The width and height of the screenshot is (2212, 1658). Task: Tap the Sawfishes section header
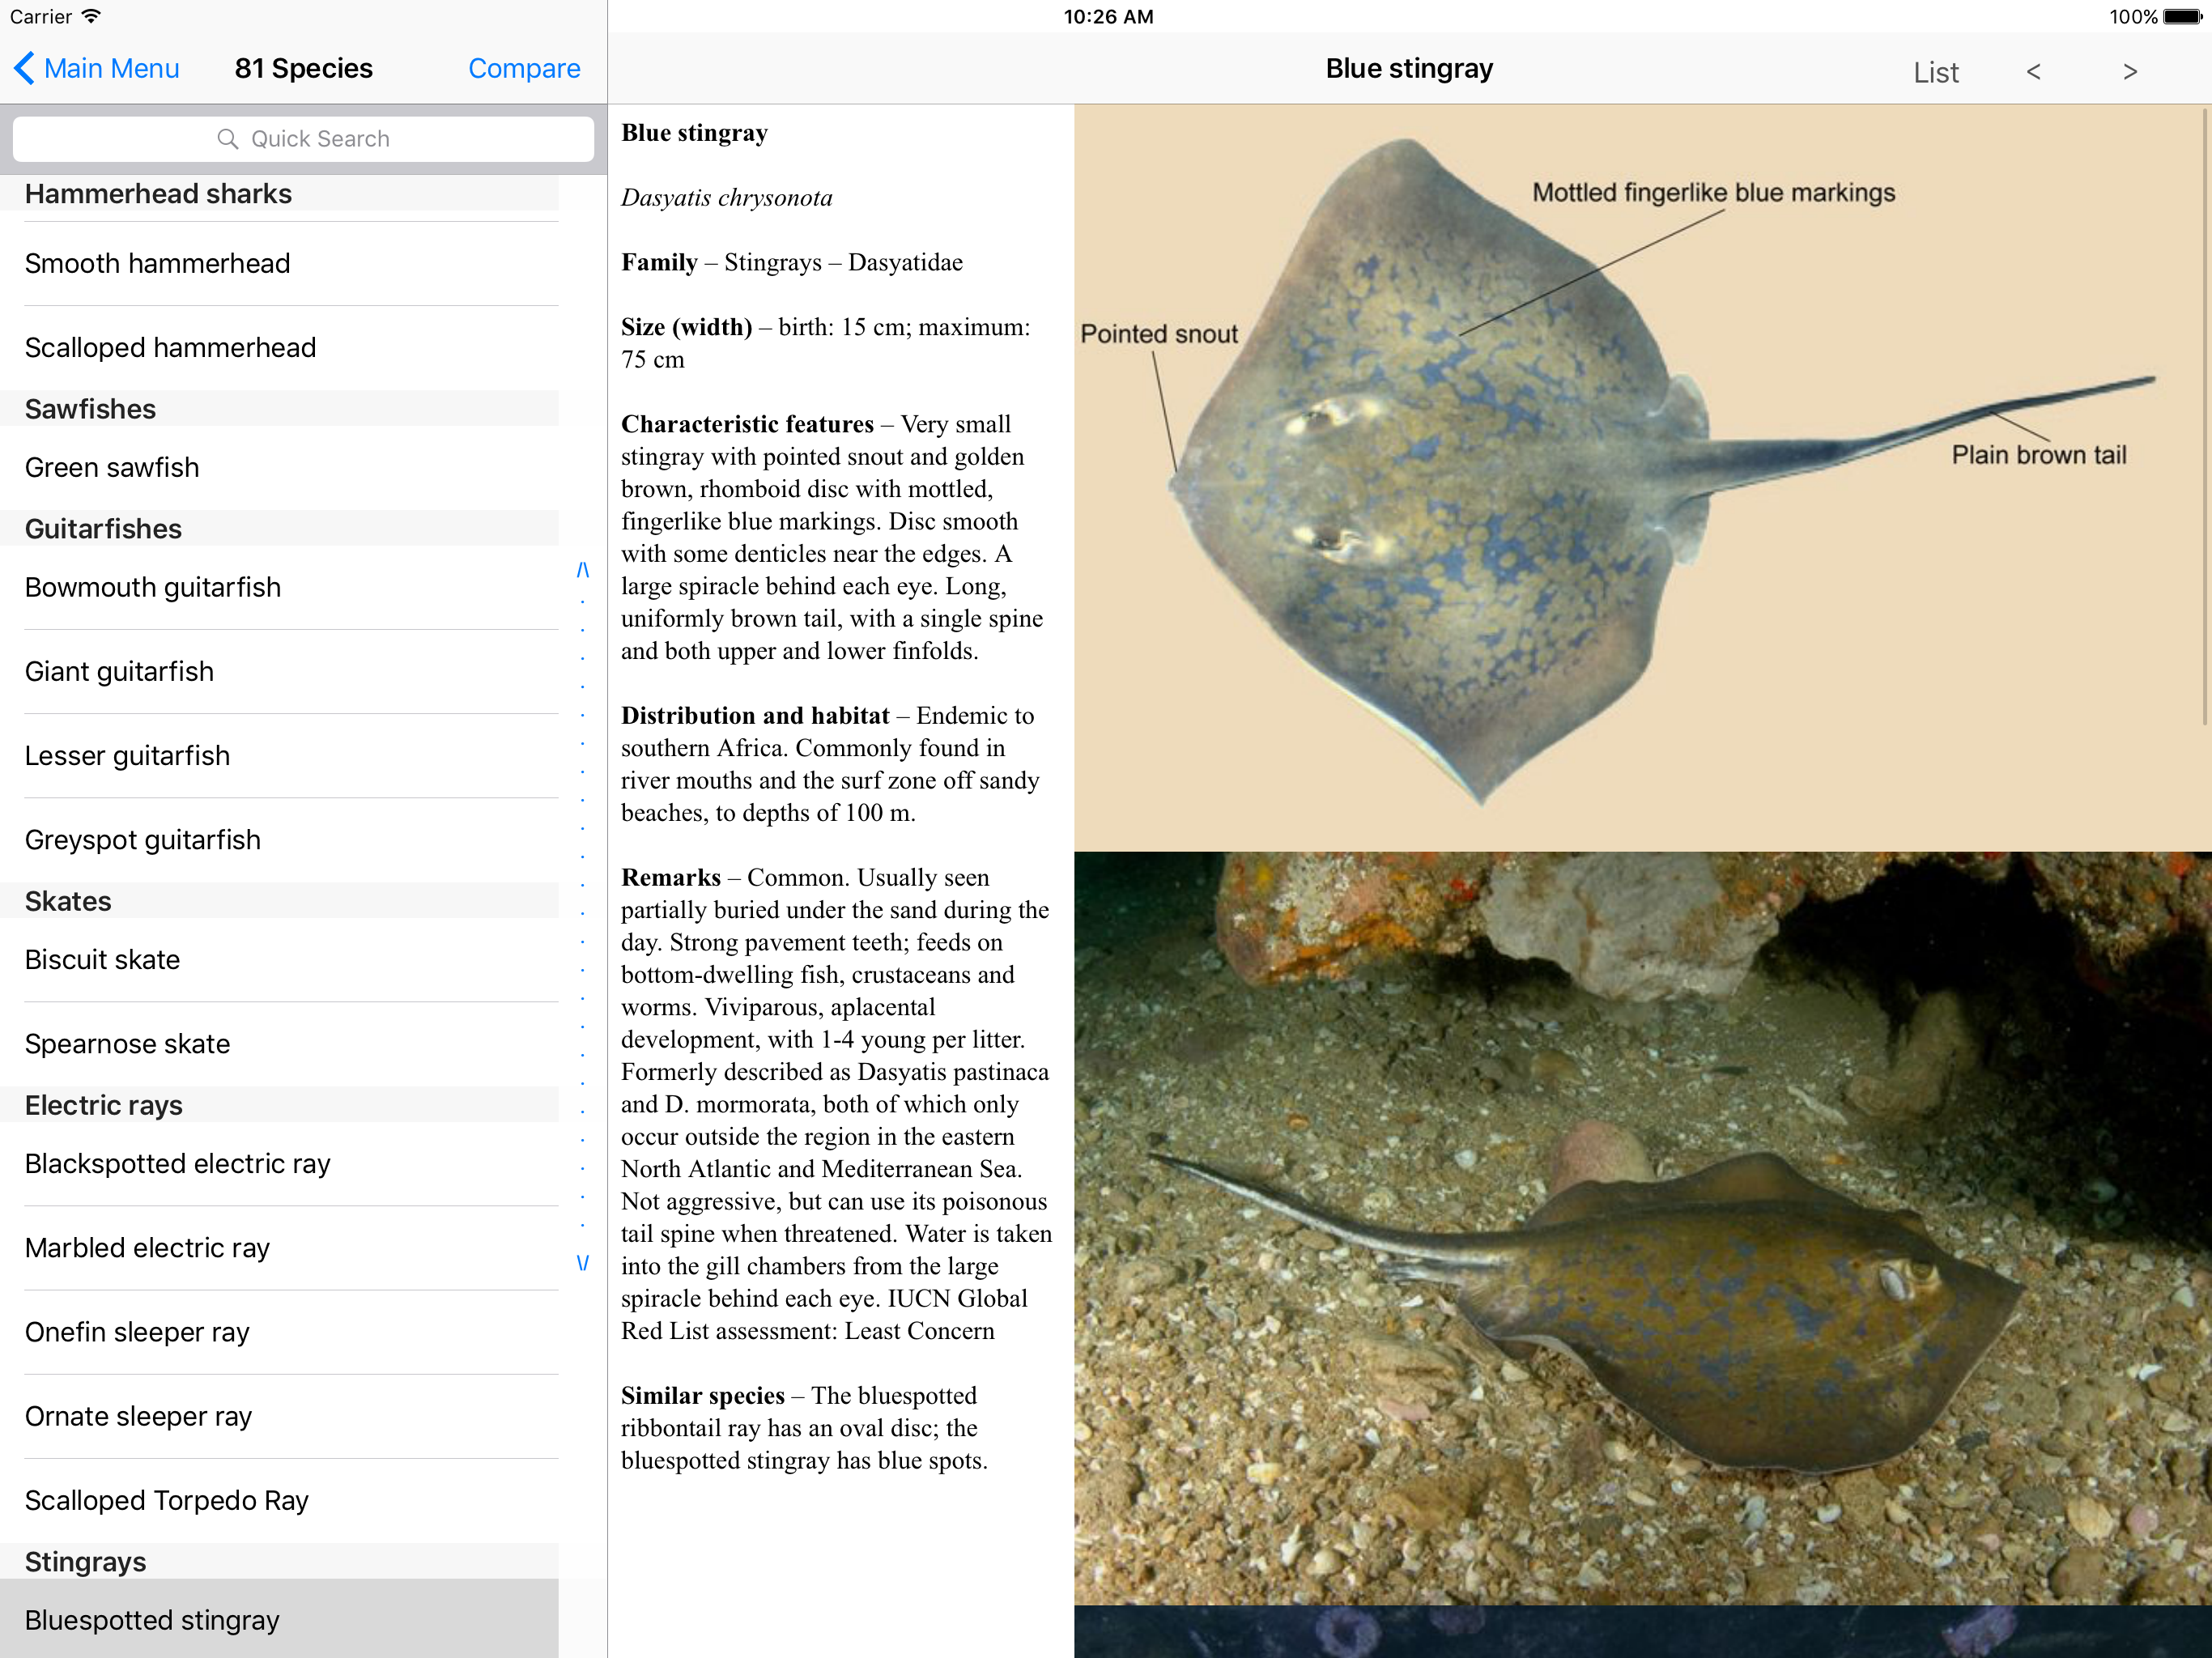pyautogui.click(x=279, y=409)
